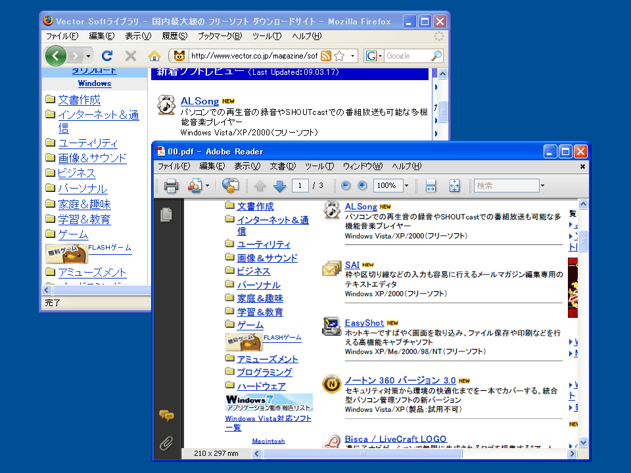Viewport: 631px width, 473px height.
Task: Reload the page in Firefox
Action: (107, 55)
